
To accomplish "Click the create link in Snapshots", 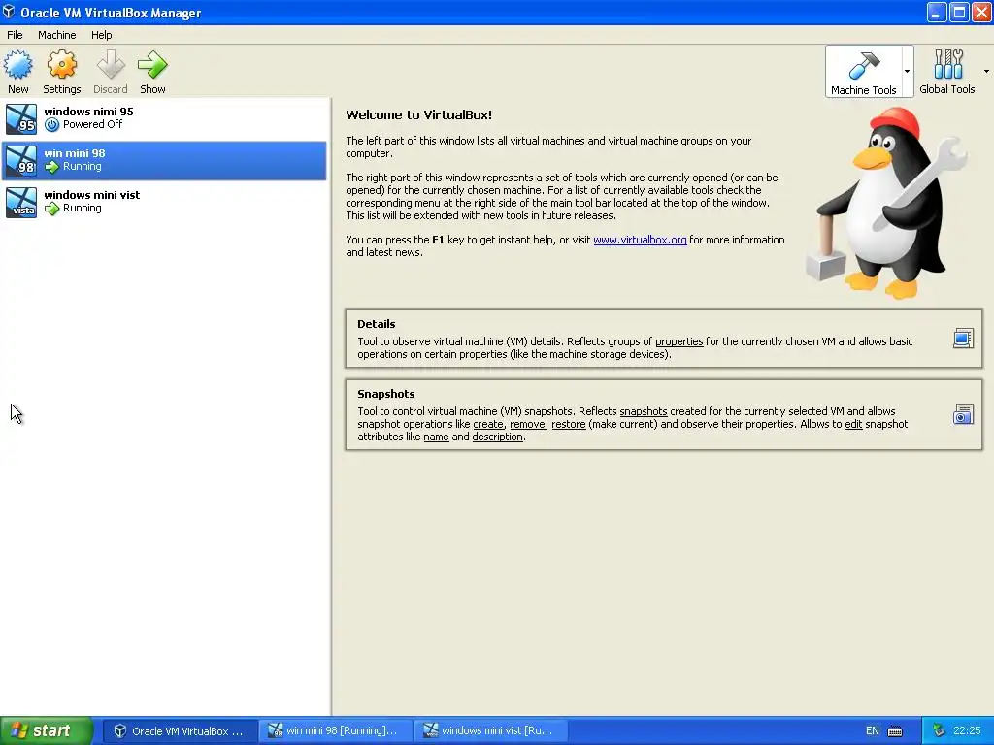I will pos(488,424).
